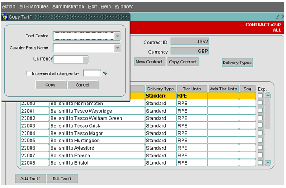The width and height of the screenshot is (286, 188).
Task: Tick Exp. checkbox for Bellshill to Northampton
Action: [260, 103]
